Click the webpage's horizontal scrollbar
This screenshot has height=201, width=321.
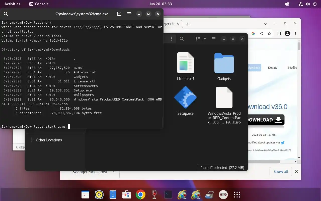(x=263, y=162)
